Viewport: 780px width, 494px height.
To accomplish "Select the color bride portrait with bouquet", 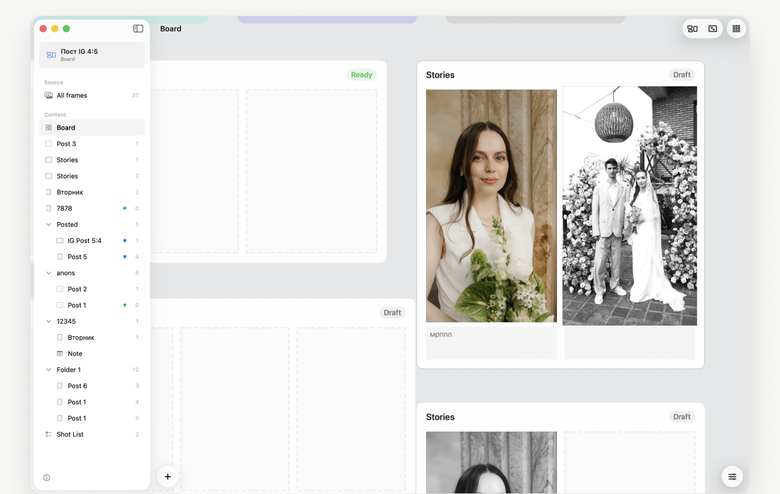I will [x=491, y=206].
